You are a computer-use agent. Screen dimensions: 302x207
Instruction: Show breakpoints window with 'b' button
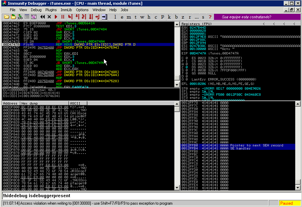coord(176,17)
